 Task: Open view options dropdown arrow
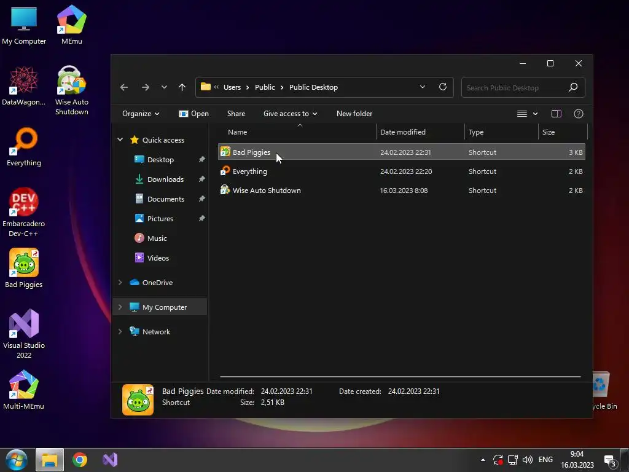535,114
